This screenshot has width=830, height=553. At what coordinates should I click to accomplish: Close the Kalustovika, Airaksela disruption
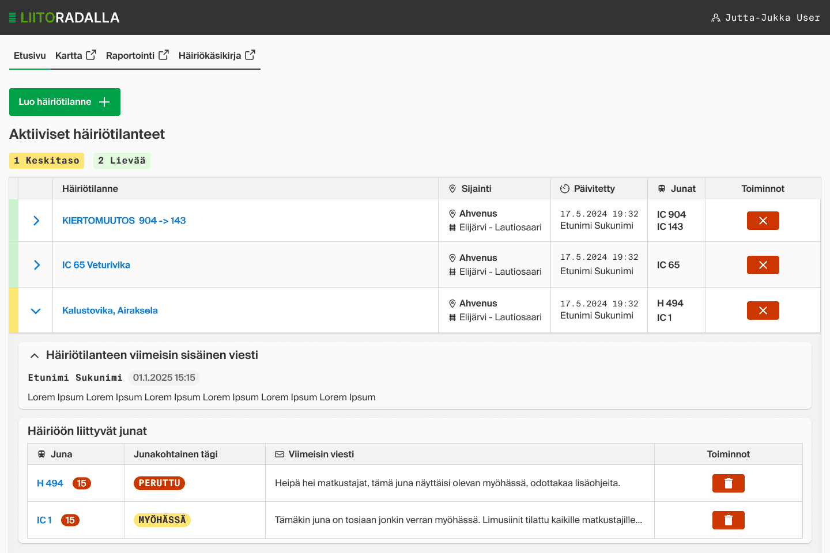(x=763, y=310)
